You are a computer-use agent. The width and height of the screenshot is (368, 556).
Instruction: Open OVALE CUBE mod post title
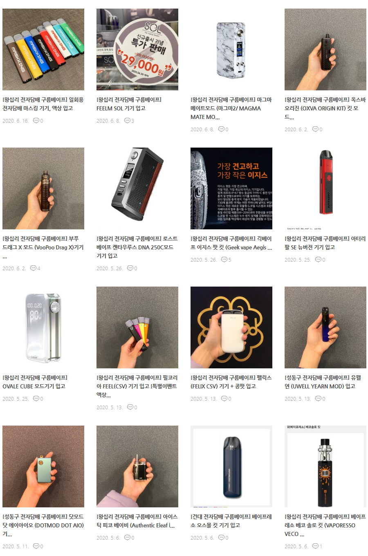pos(35,382)
